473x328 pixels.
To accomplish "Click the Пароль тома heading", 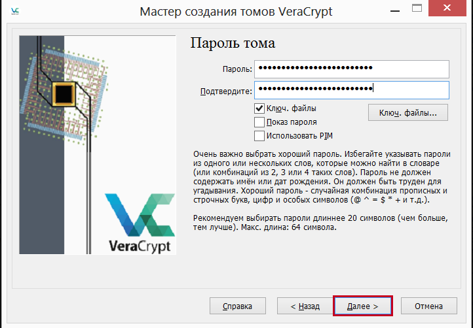I will click(233, 43).
